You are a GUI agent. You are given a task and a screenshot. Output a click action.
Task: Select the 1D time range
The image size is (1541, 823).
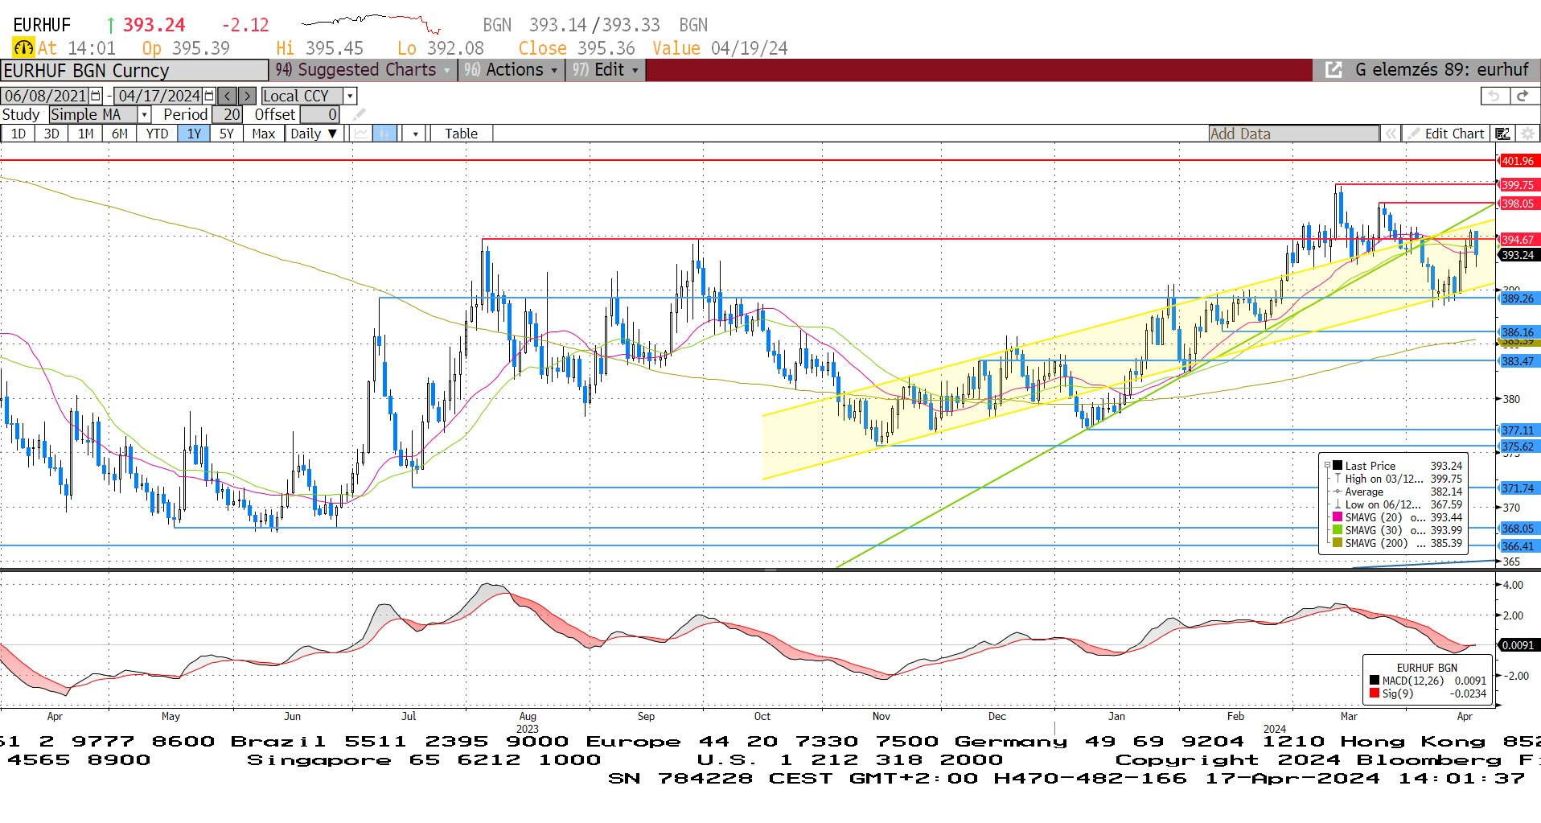18,134
